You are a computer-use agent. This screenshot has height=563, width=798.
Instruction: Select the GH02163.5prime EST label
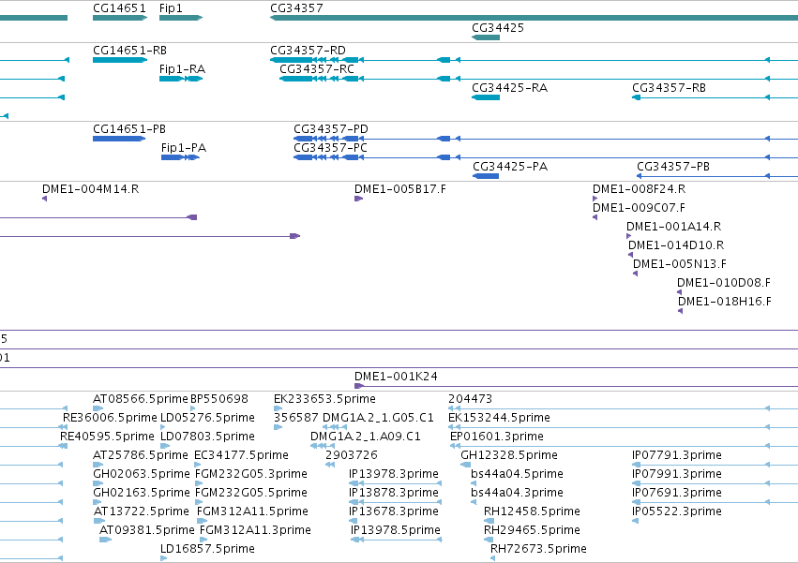[142, 493]
